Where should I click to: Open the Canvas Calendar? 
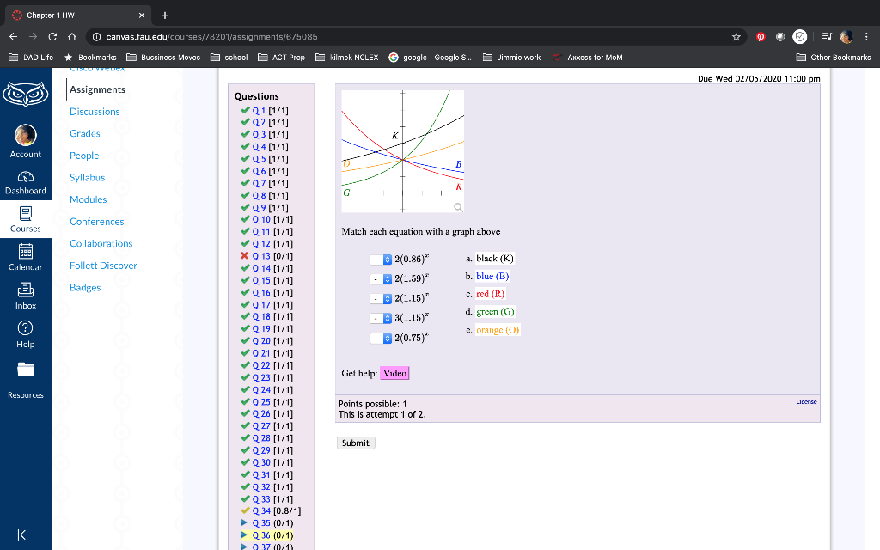click(x=25, y=257)
